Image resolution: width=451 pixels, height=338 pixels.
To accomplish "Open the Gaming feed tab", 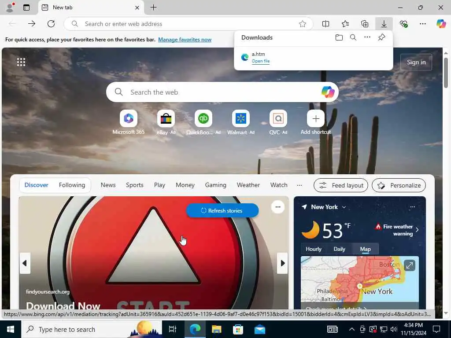I will click(216, 185).
